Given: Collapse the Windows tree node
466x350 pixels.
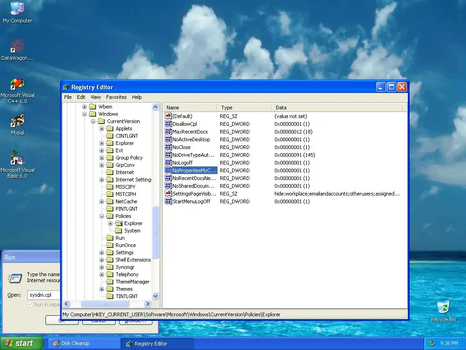Looking at the screenshot, I should [84, 114].
